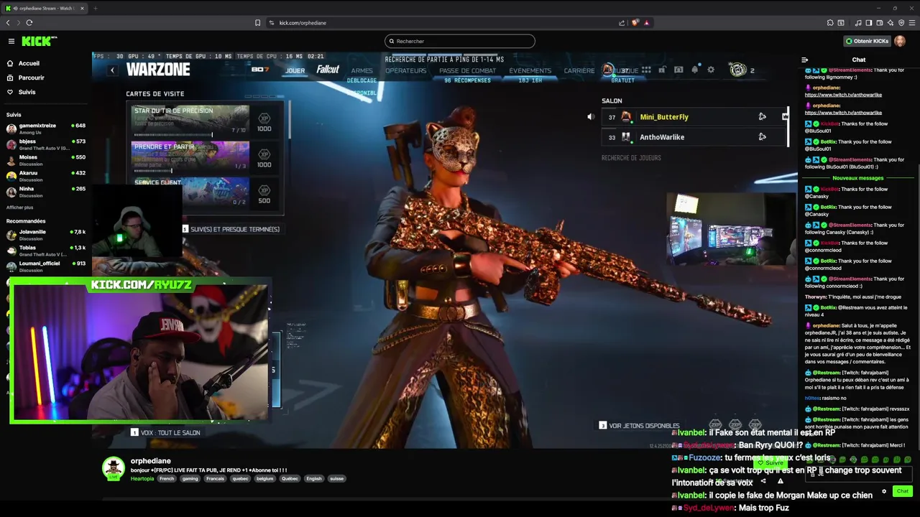The width and height of the screenshot is (920, 517).
Task: Click the Brave shields icon
Action: (x=635, y=22)
